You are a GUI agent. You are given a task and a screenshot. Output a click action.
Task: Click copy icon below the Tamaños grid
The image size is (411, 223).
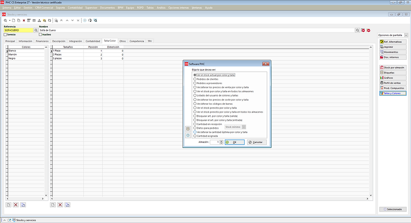pos(67,205)
